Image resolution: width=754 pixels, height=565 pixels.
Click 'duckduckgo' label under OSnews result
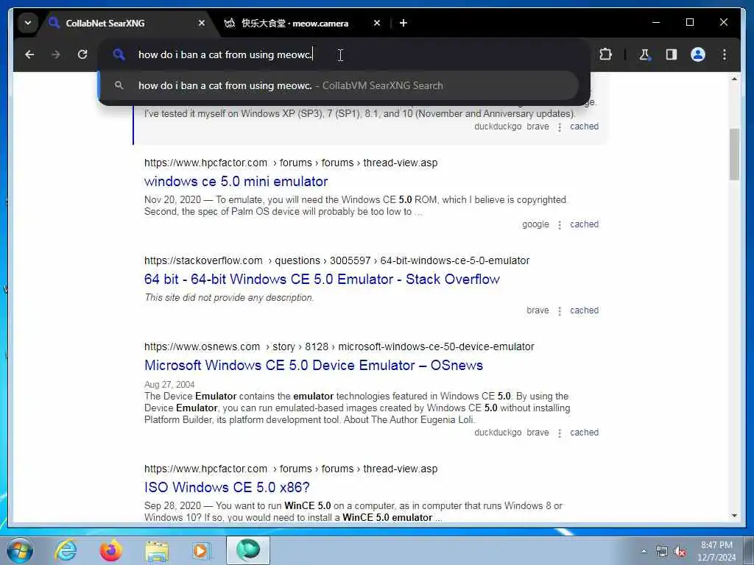click(x=498, y=433)
